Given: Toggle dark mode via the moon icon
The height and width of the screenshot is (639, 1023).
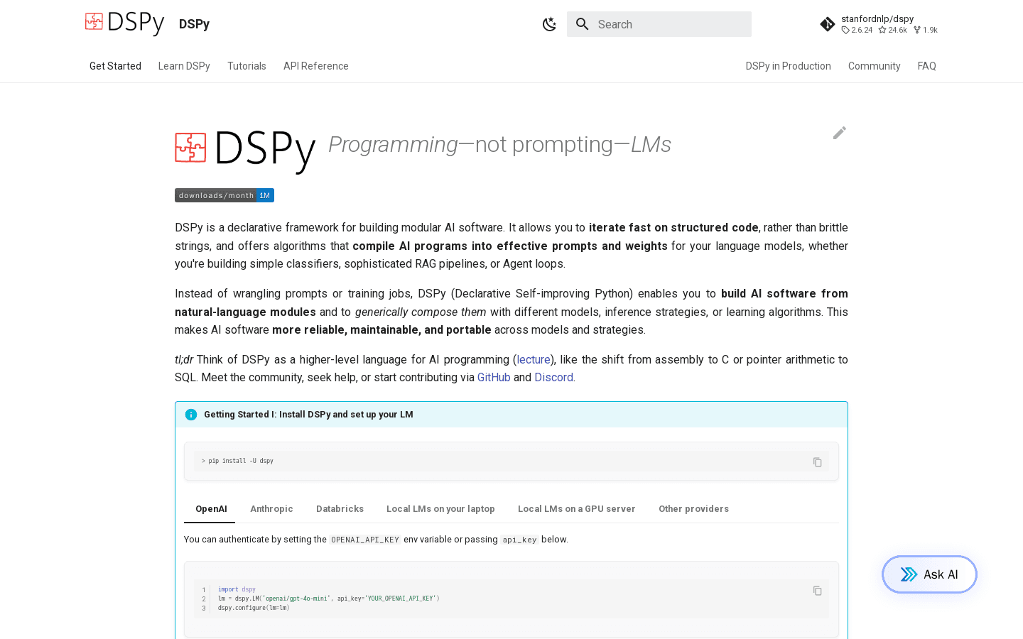Looking at the screenshot, I should [550, 23].
